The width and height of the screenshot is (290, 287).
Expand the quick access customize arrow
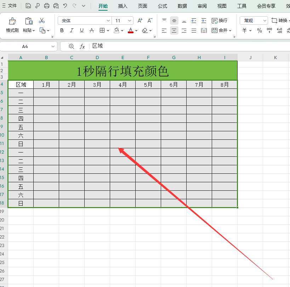[x=84, y=6]
